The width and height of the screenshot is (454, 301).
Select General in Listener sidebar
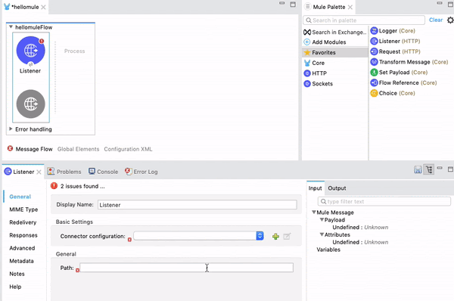tap(20, 197)
